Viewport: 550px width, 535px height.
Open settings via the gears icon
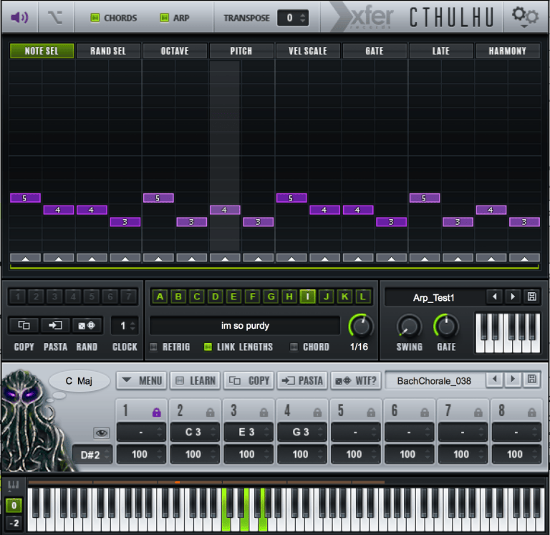pos(525,16)
